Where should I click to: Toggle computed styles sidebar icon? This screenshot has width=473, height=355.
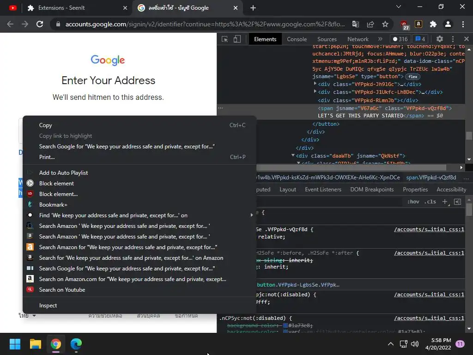tap(458, 202)
